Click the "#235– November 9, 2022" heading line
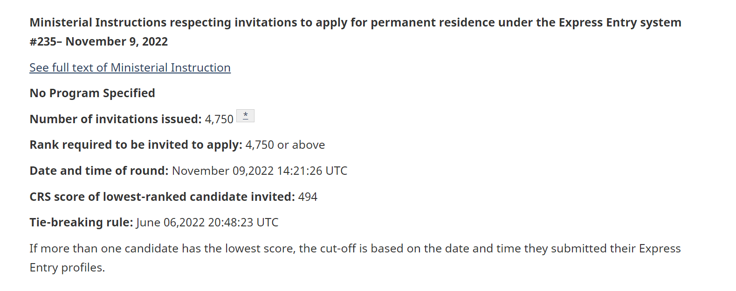Viewport: 736px width, 291px height. click(x=99, y=42)
